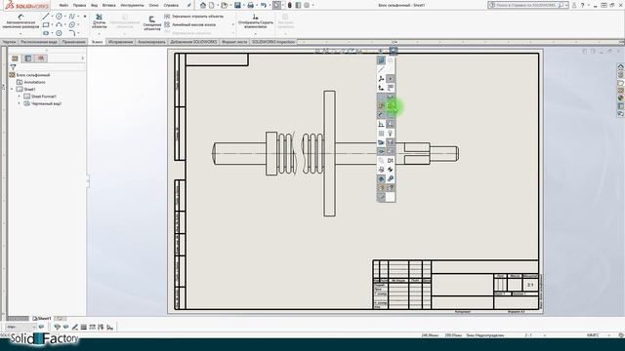Click the Home icon in quick access toolbar
The height and width of the screenshot is (351, 625).
pyautogui.click(x=203, y=5)
